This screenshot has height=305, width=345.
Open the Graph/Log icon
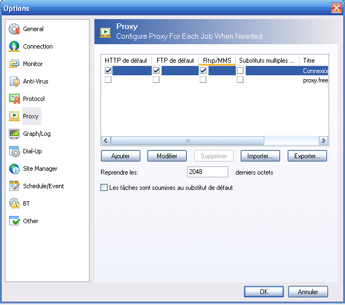[x=14, y=134]
